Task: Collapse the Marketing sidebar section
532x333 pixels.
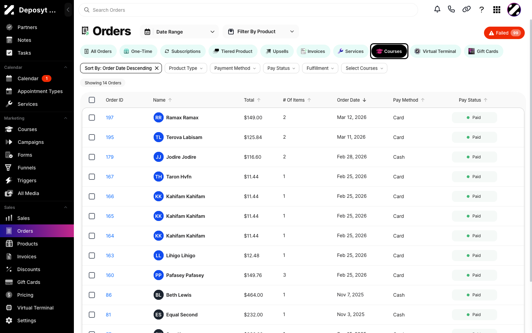Action: tap(66, 118)
